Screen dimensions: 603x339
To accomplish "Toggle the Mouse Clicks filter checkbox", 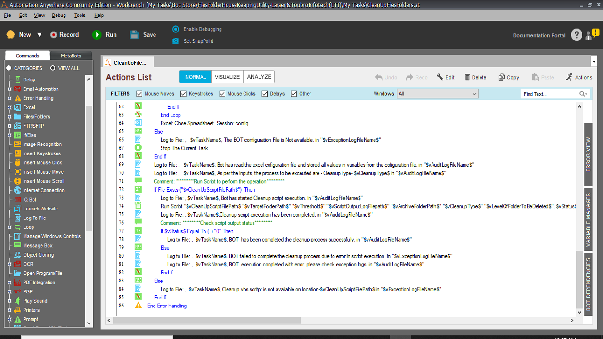I will (x=222, y=94).
